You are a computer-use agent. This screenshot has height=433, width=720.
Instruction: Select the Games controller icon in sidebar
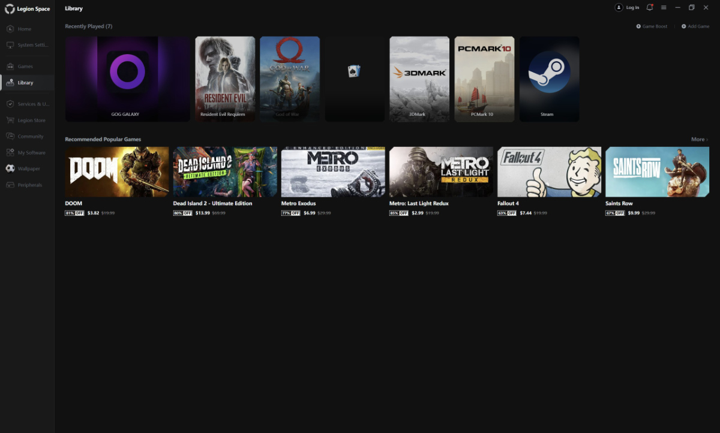(x=10, y=66)
